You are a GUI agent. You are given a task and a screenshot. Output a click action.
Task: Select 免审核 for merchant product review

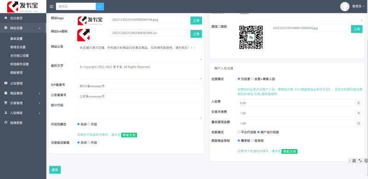(x=252, y=140)
